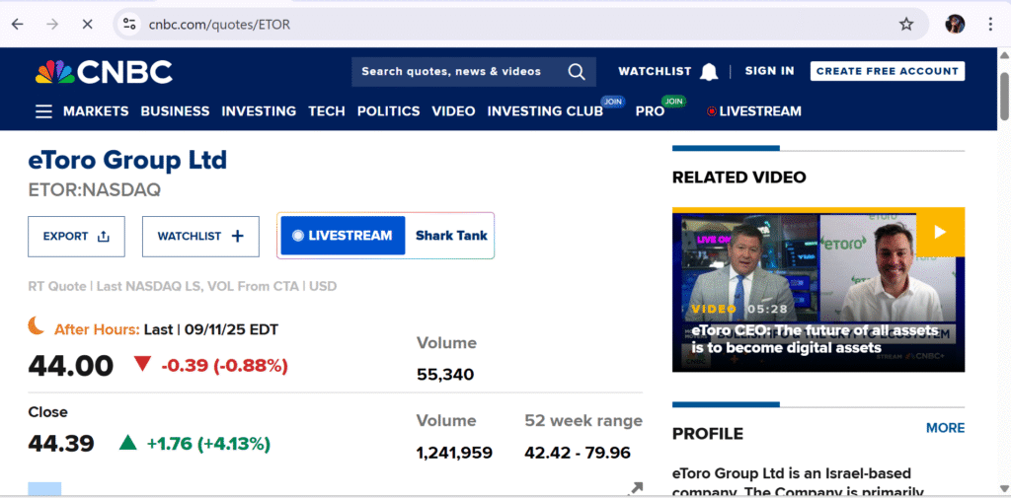The image size is (1011, 498).
Task: Click after hours volume 55,340
Action: pos(445,375)
